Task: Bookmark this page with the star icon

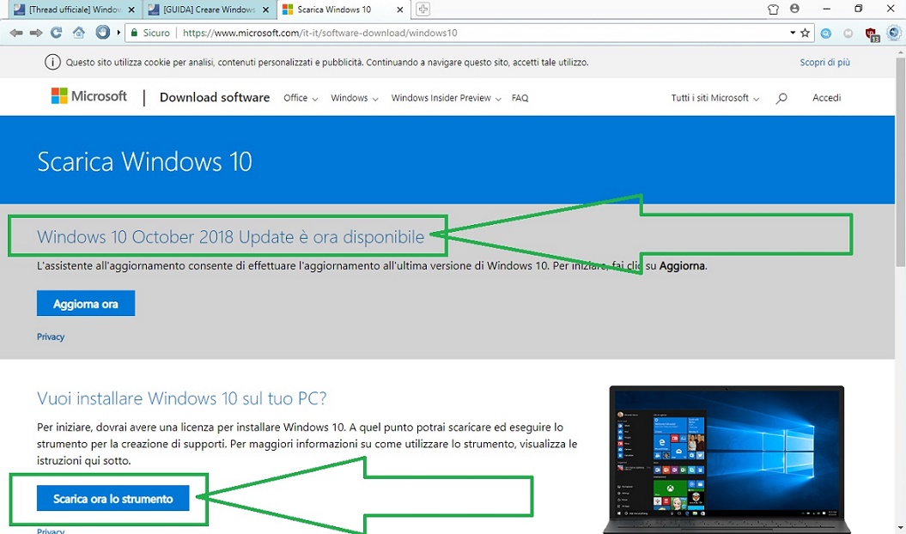Action: pyautogui.click(x=805, y=33)
